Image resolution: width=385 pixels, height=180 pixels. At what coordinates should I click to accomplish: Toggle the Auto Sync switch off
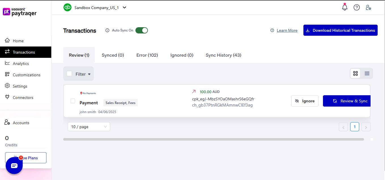142,30
